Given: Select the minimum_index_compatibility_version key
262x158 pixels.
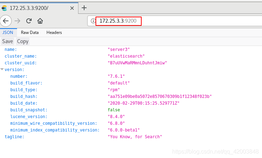Looking at the screenshot, I should click(x=55, y=130).
